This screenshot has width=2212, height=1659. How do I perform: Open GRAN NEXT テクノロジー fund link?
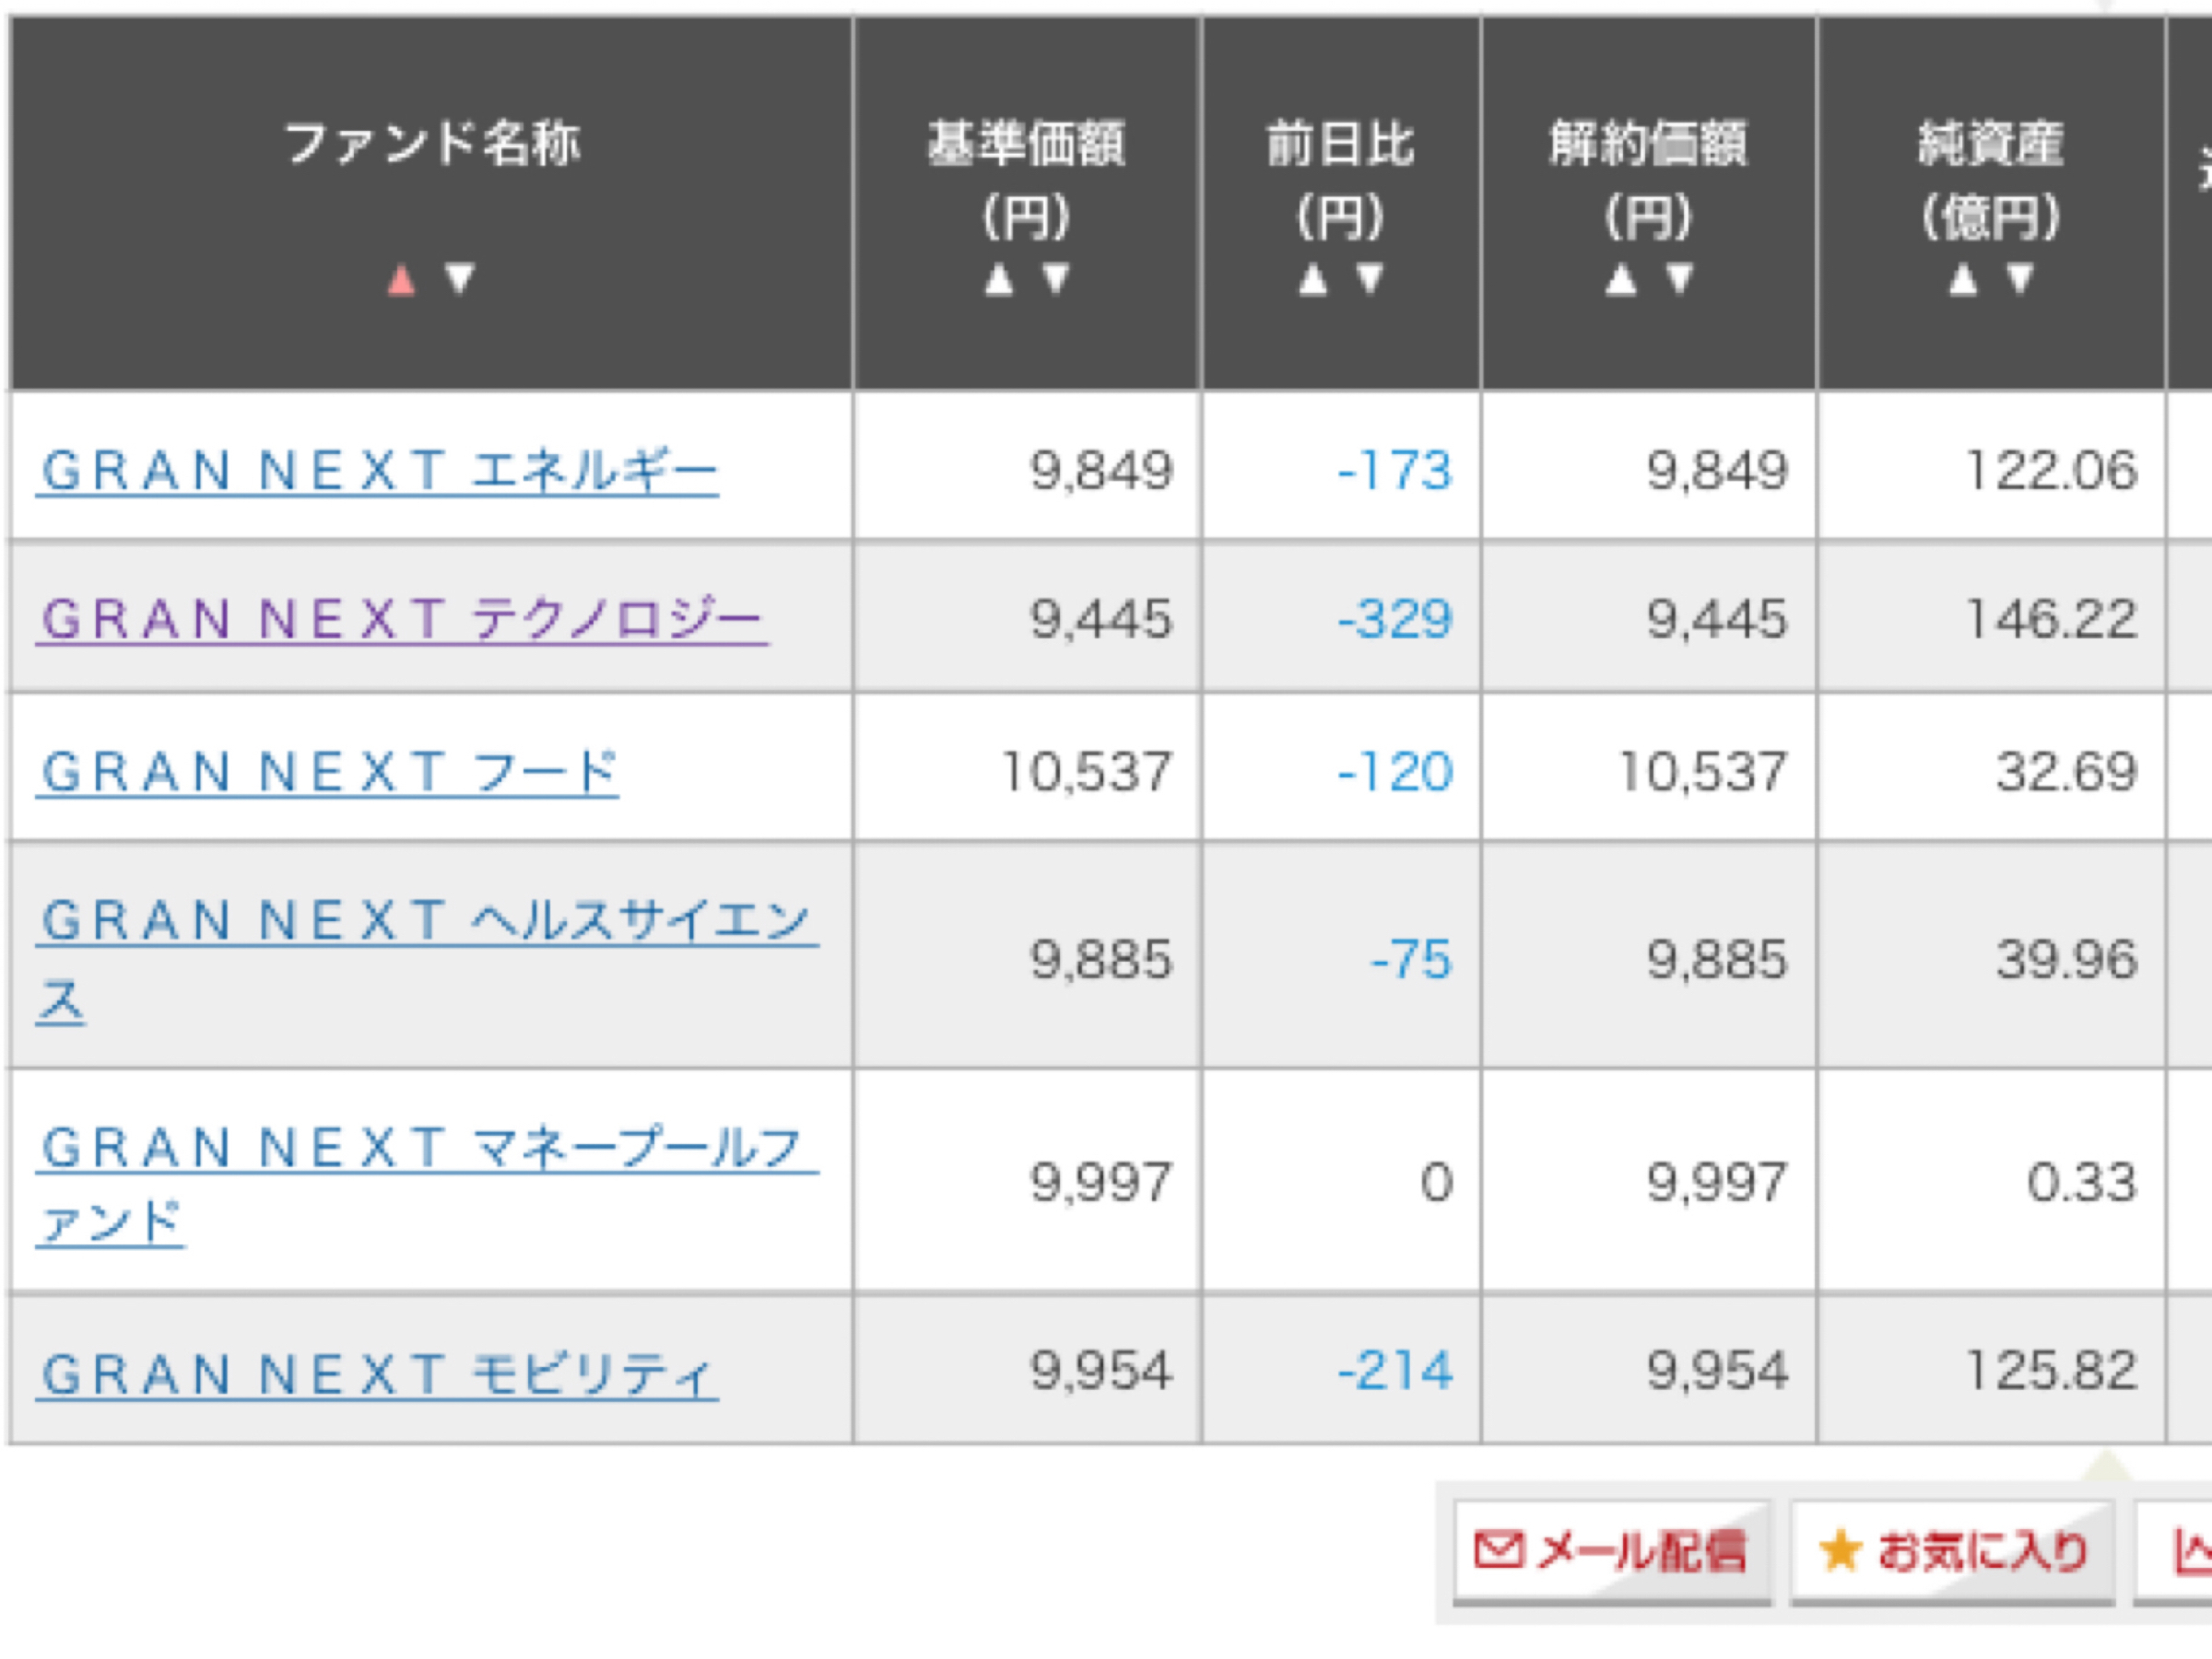402,619
